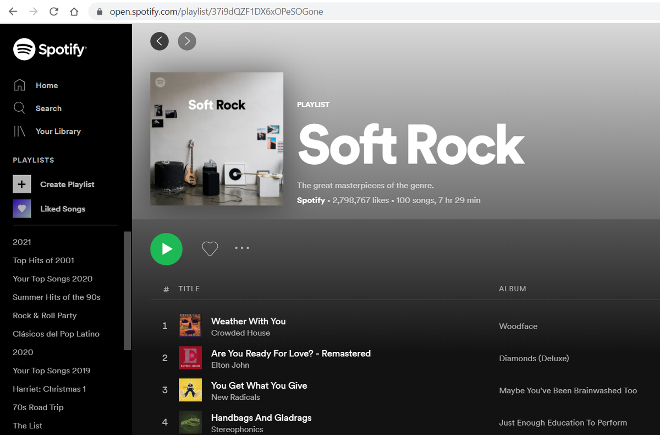This screenshot has width=660, height=435.
Task: Click the sidebar playlist scrollbar
Action: pos(128,291)
